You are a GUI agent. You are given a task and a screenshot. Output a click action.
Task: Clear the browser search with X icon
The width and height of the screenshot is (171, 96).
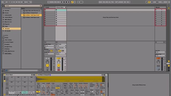[40, 6]
